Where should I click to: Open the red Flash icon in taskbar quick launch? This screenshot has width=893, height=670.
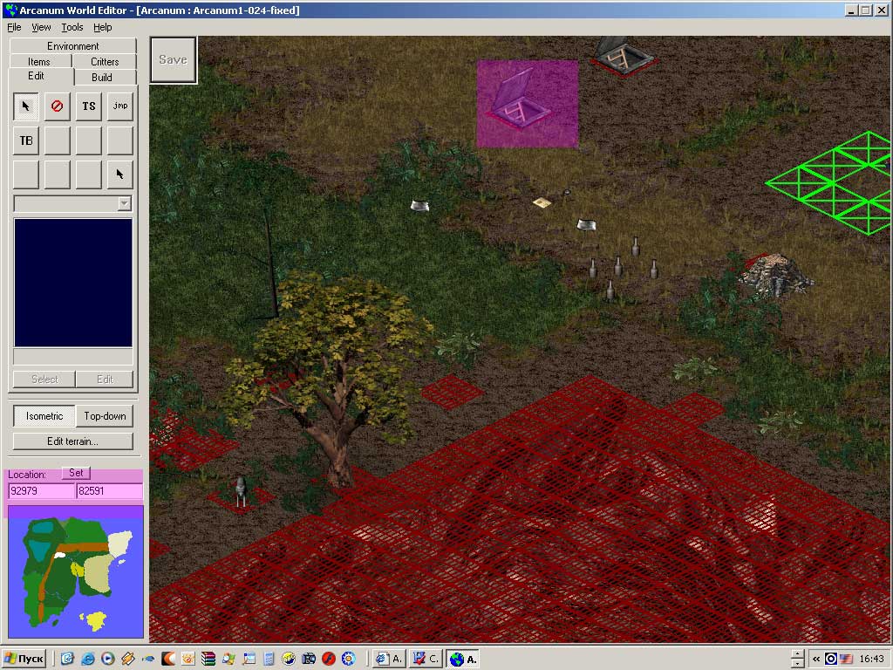(329, 659)
